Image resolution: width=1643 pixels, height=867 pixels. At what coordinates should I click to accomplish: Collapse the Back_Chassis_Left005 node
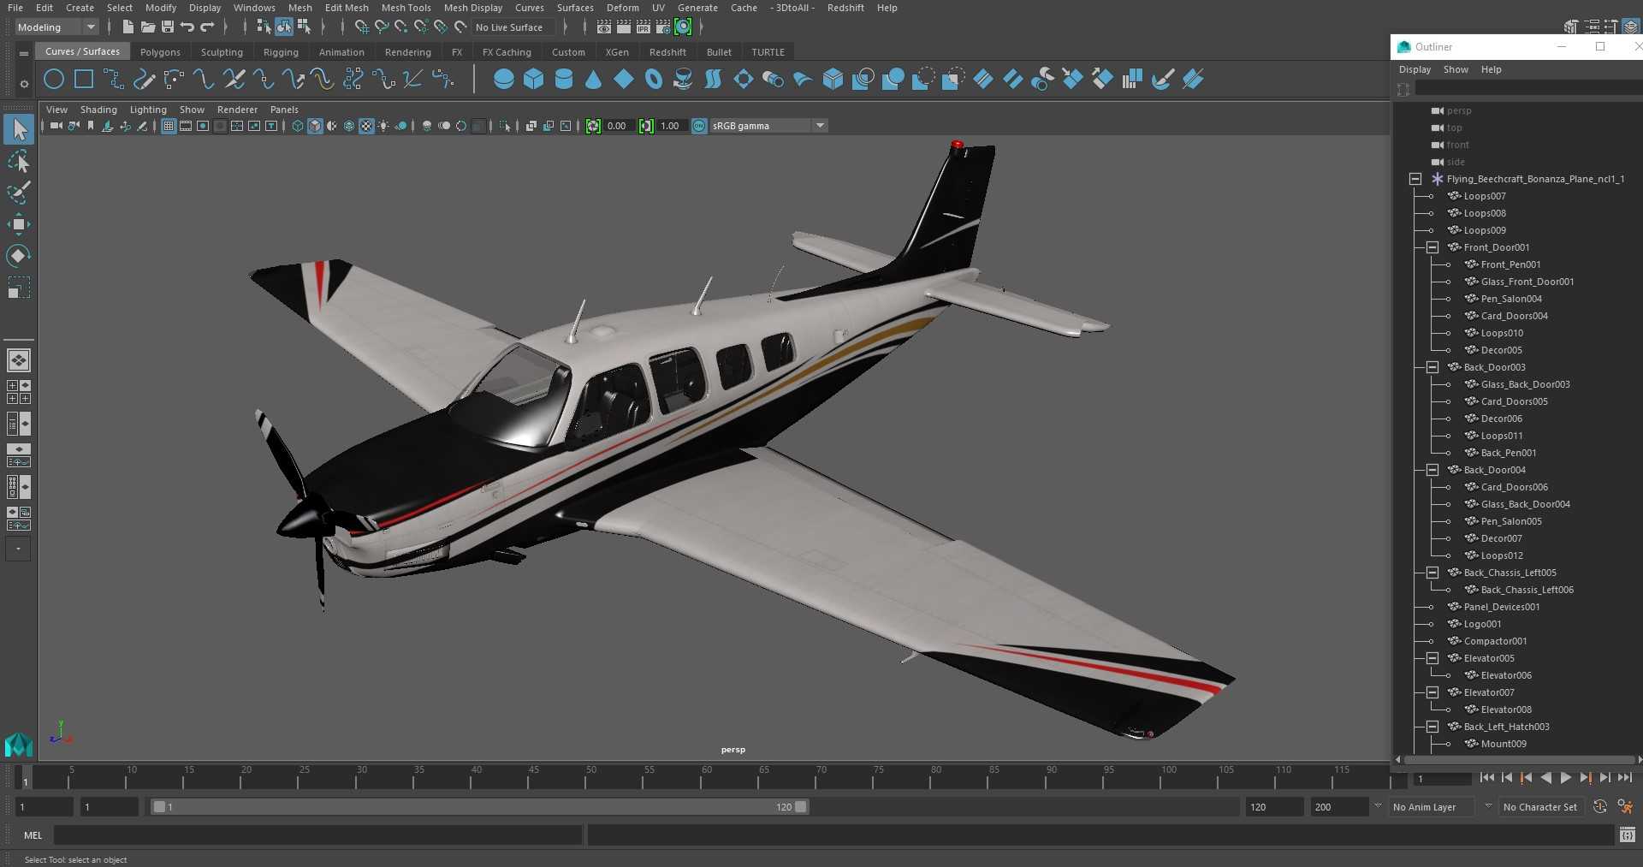1432,573
